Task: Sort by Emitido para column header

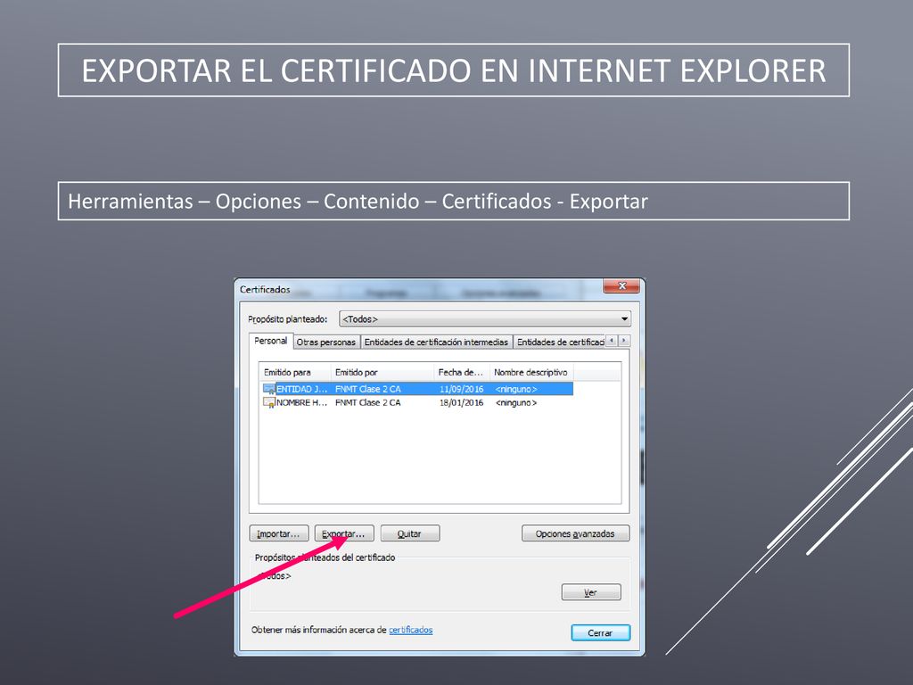Action: 295,372
